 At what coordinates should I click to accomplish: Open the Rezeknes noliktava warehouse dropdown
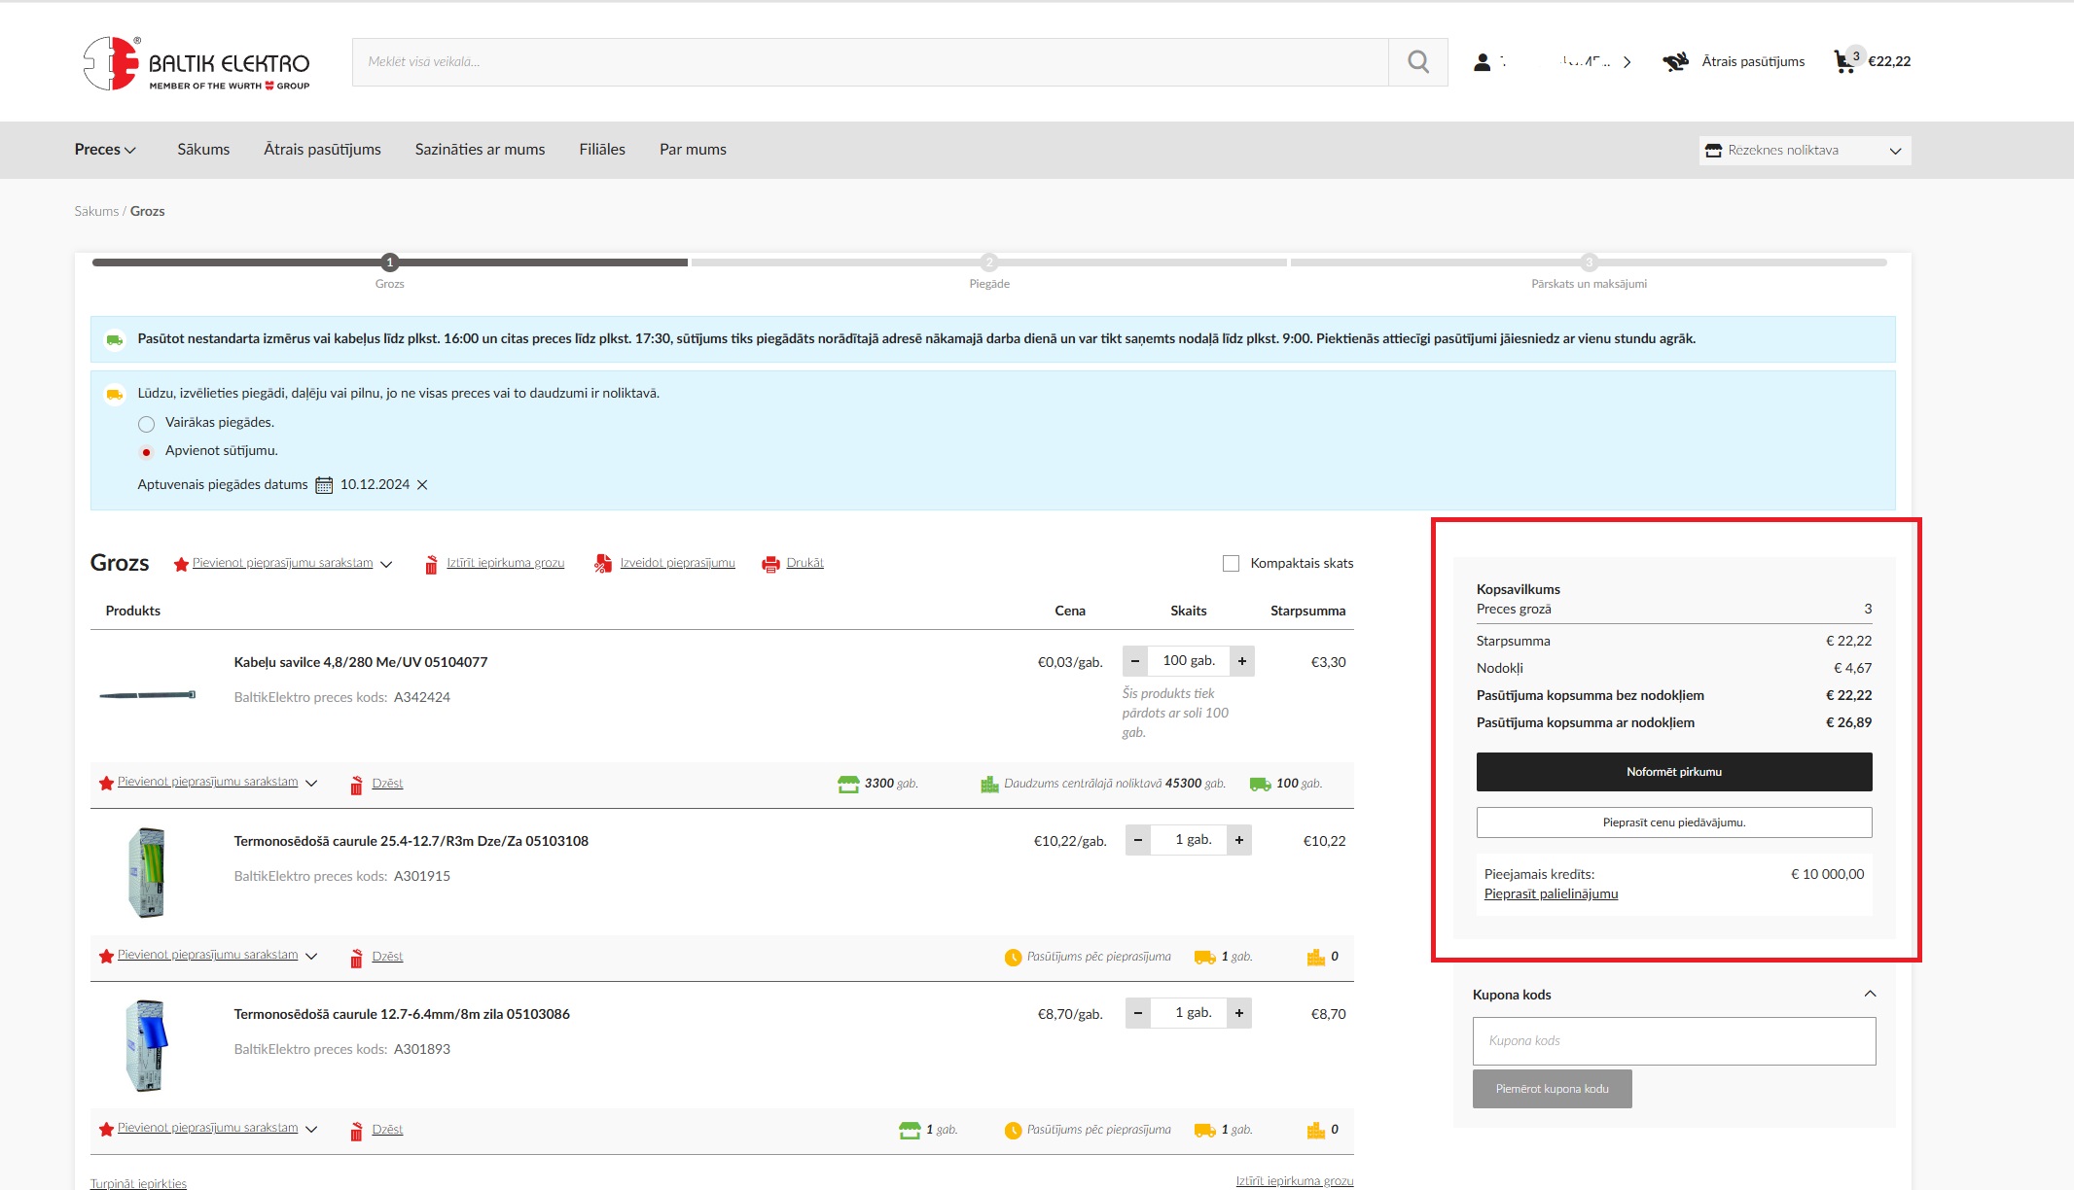pyautogui.click(x=1805, y=151)
